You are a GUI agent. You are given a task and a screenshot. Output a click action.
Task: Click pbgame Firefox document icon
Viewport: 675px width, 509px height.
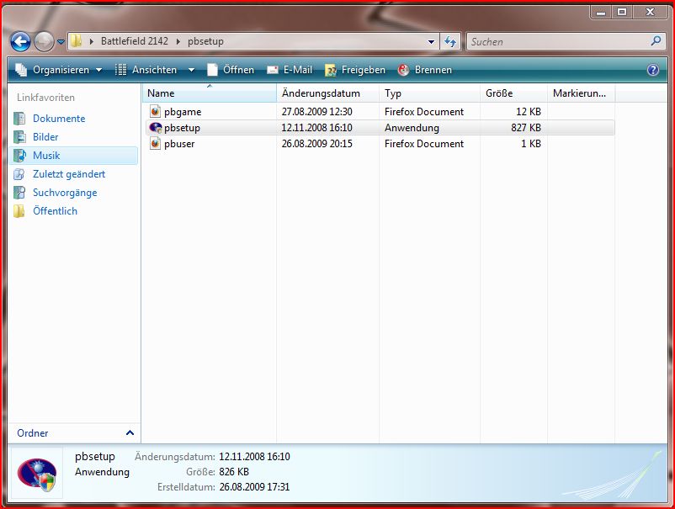point(155,111)
